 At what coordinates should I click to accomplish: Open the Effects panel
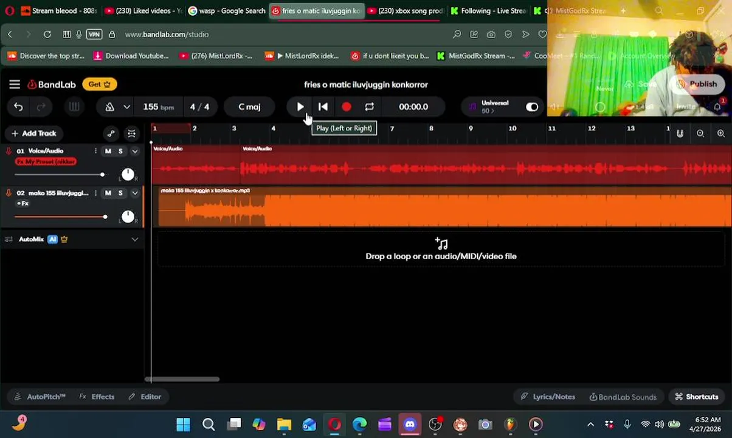(x=97, y=397)
